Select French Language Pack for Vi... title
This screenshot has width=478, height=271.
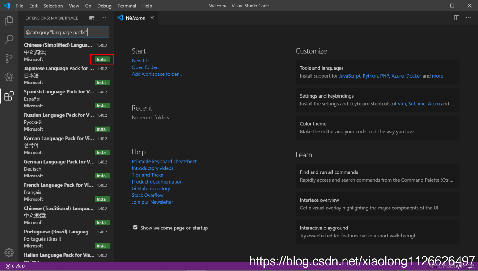click(x=58, y=185)
